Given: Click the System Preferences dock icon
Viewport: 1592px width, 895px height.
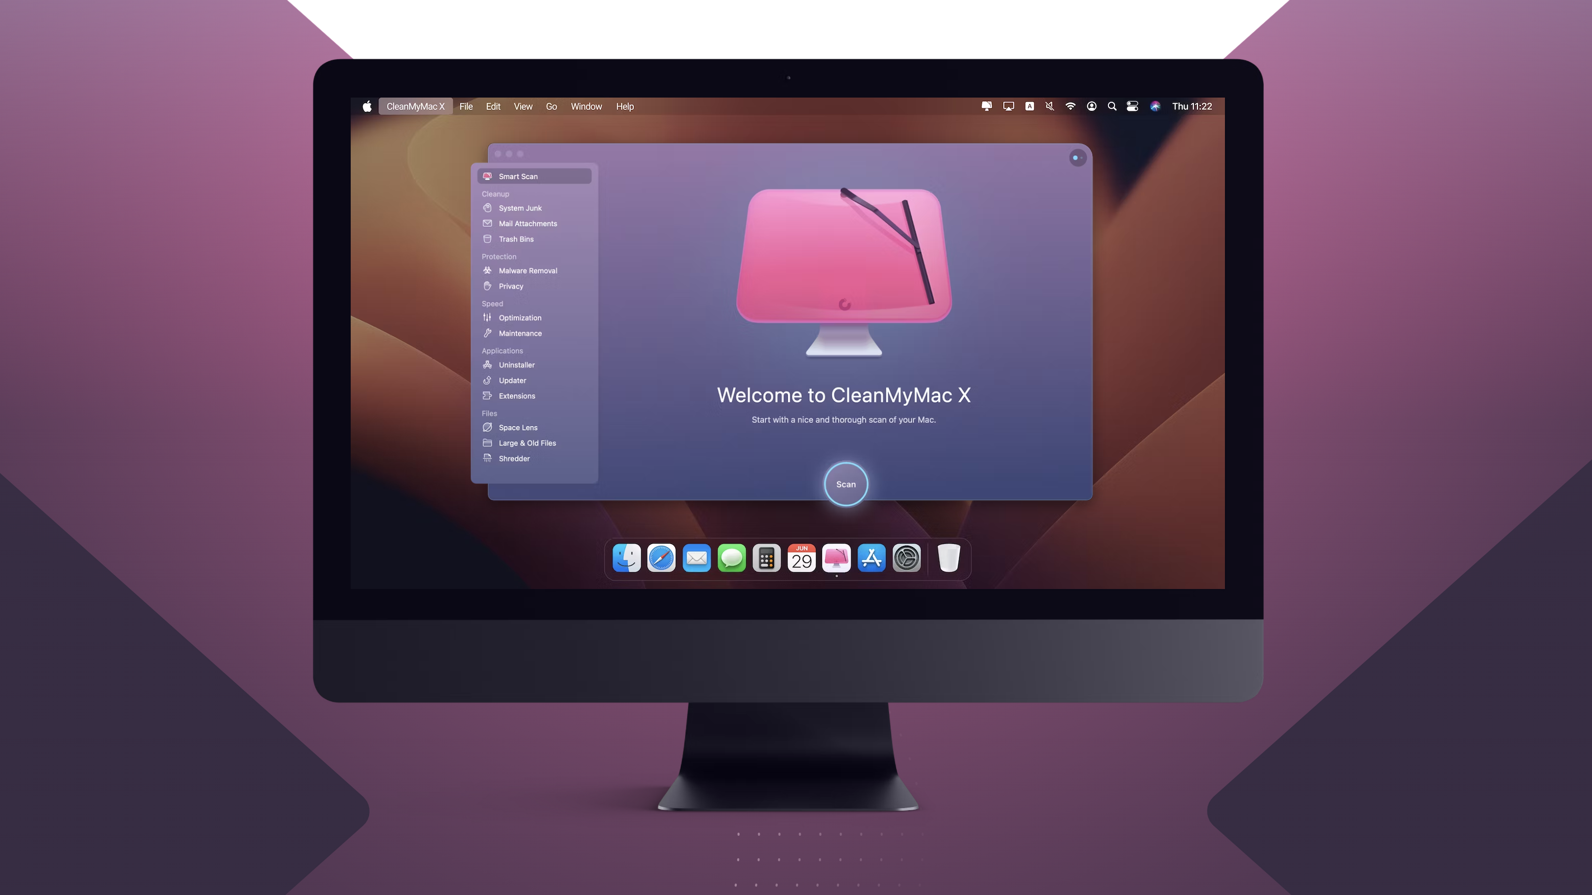Looking at the screenshot, I should (x=906, y=558).
